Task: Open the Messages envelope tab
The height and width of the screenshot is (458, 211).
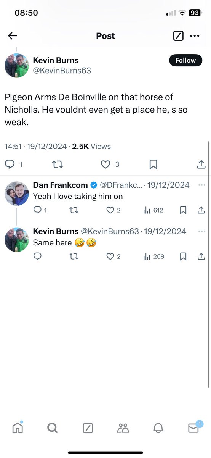Action: (193, 428)
